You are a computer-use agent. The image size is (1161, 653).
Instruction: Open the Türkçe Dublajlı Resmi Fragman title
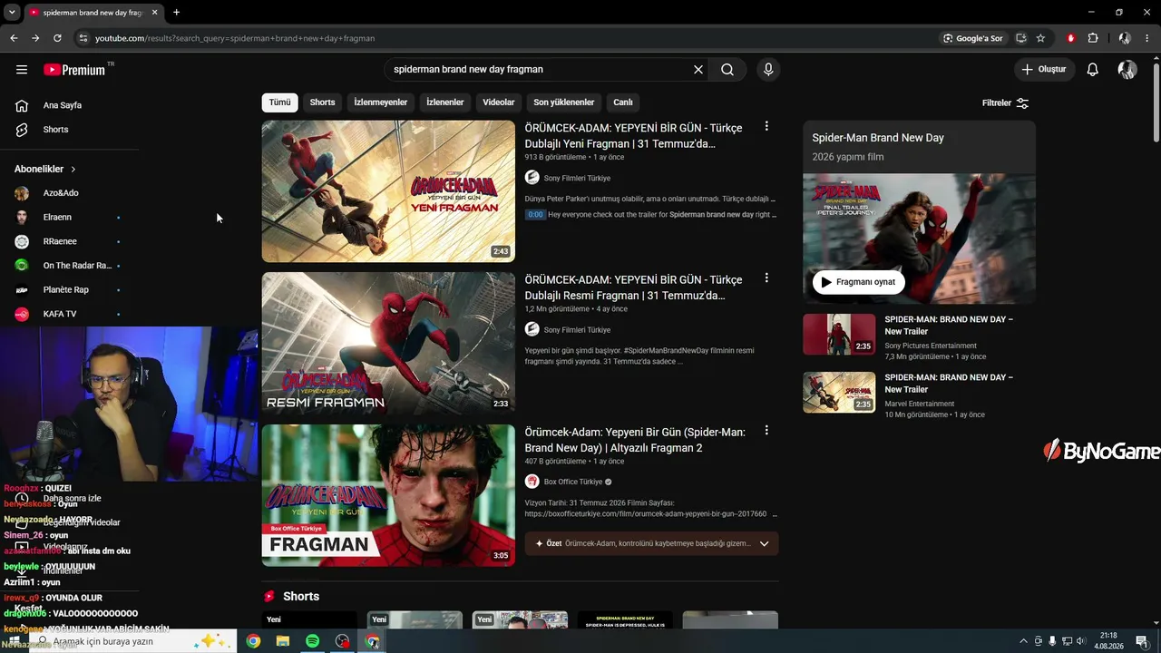(633, 288)
